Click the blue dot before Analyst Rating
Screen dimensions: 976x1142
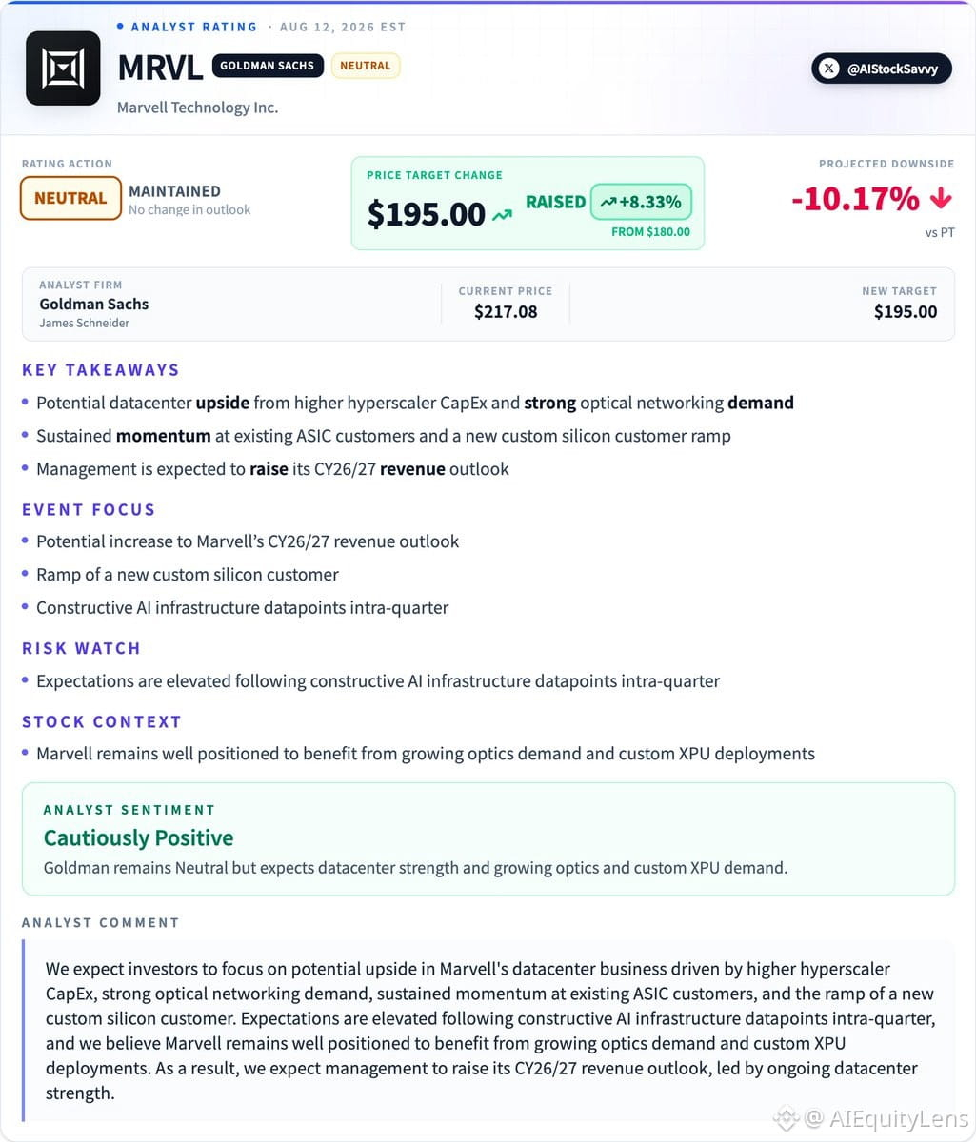[x=120, y=27]
